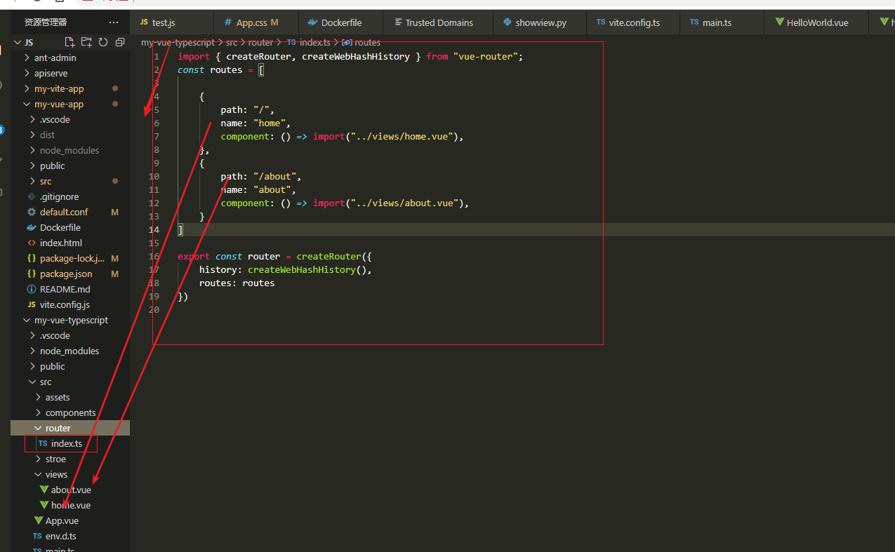Image resolution: width=895 pixels, height=552 pixels.
Task: Click the src folder under my-vue-app
Action: (46, 181)
